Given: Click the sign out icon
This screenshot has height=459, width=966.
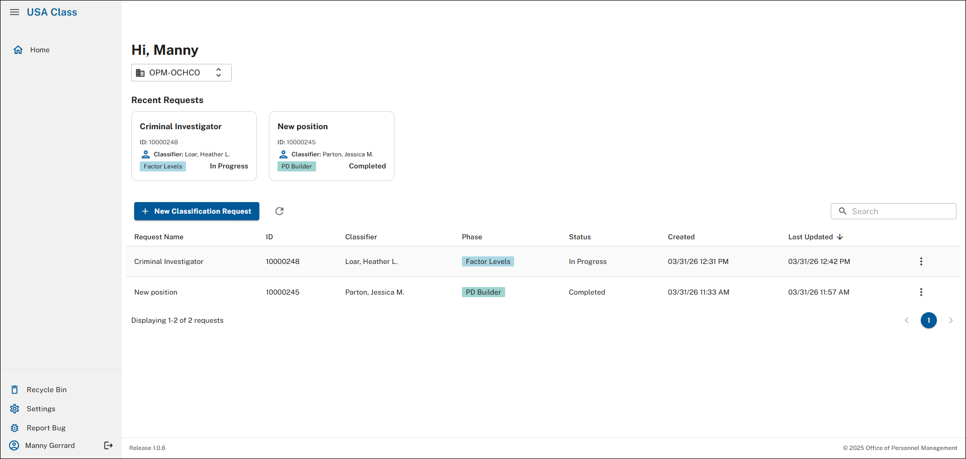Looking at the screenshot, I should 108,445.
